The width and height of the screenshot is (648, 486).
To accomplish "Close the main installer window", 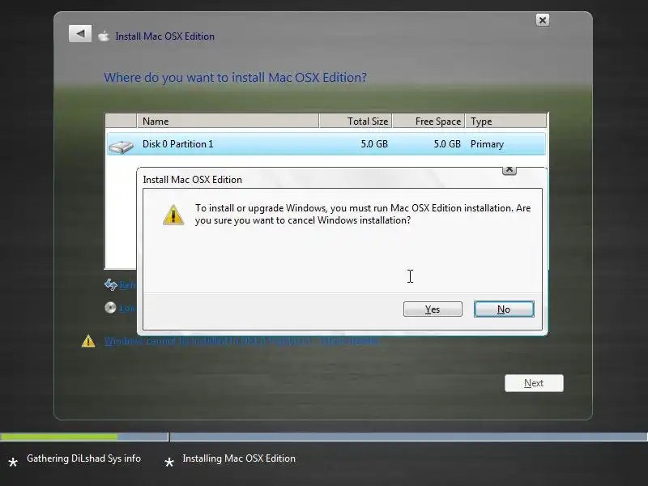I will click(x=542, y=19).
